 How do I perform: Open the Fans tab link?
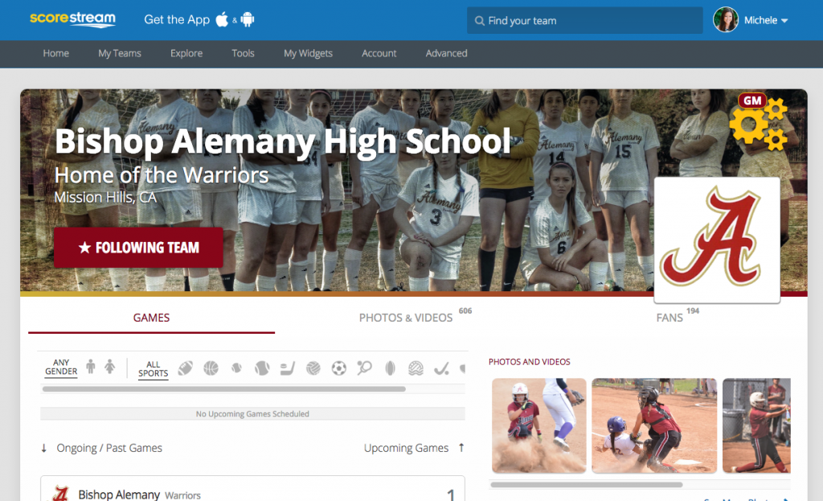[669, 318]
